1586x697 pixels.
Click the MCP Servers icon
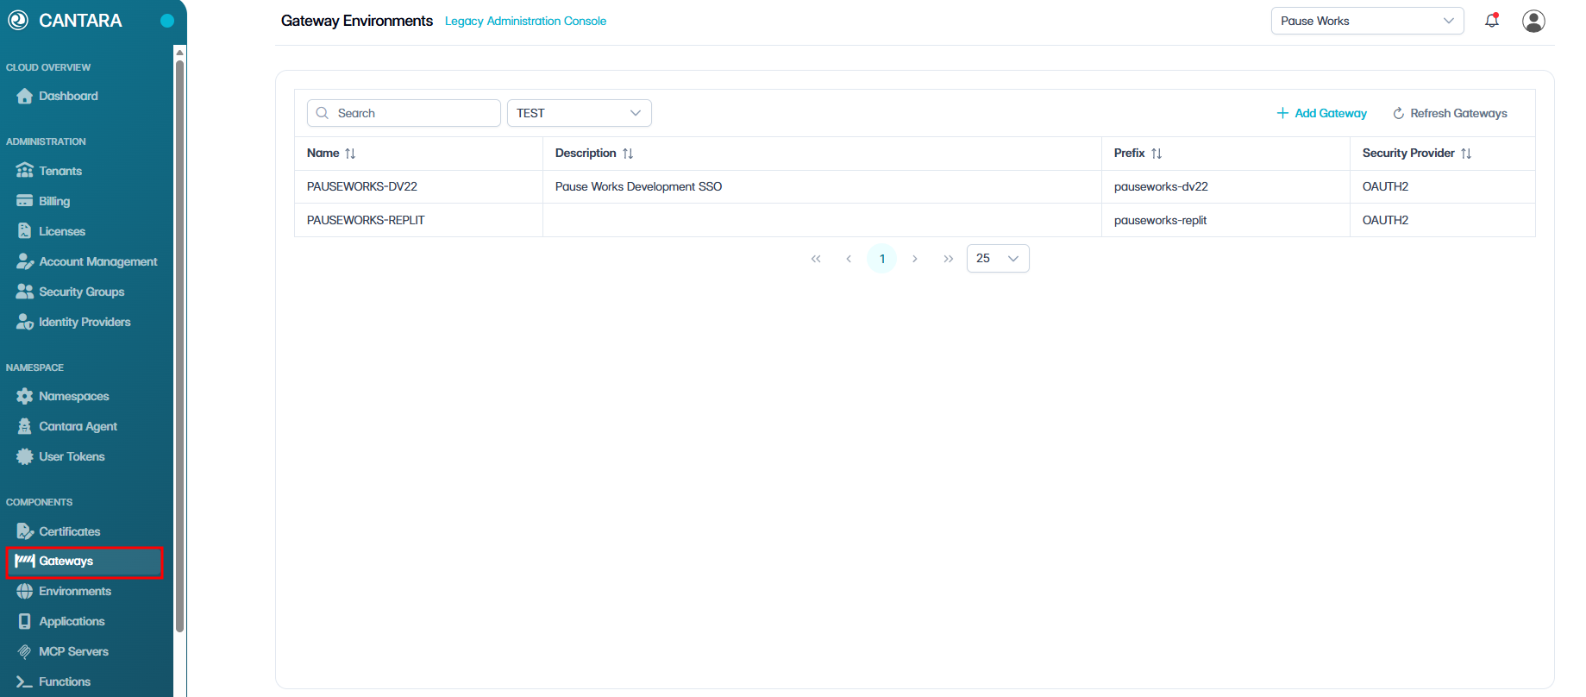pos(24,651)
